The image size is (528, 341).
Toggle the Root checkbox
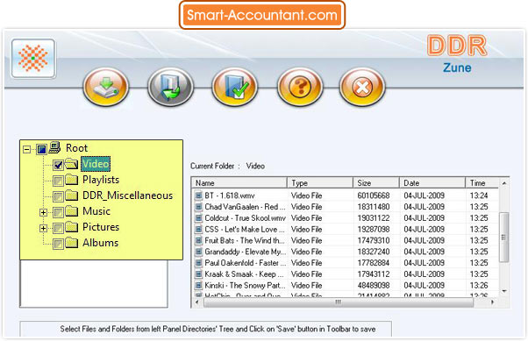pyautogui.click(x=41, y=149)
